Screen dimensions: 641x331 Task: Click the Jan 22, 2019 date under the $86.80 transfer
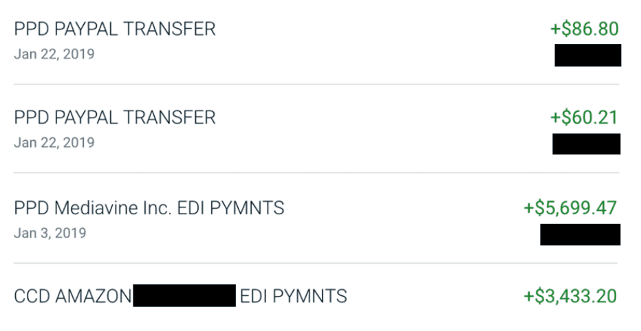tap(54, 54)
